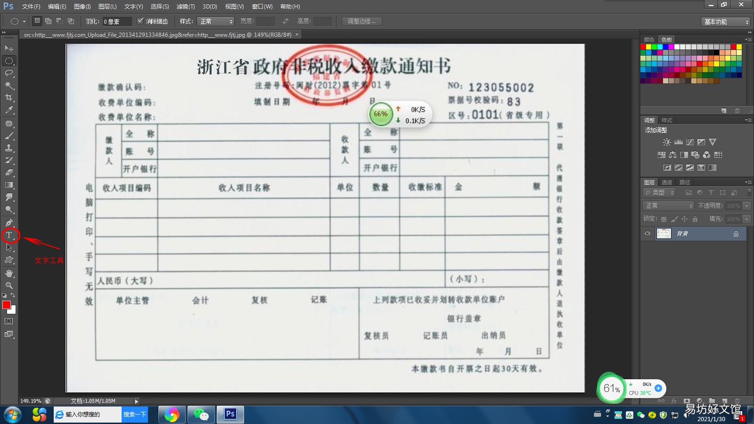Screen dimensions: 754x424
Task: Add a Curves adjustment
Action: point(690,142)
